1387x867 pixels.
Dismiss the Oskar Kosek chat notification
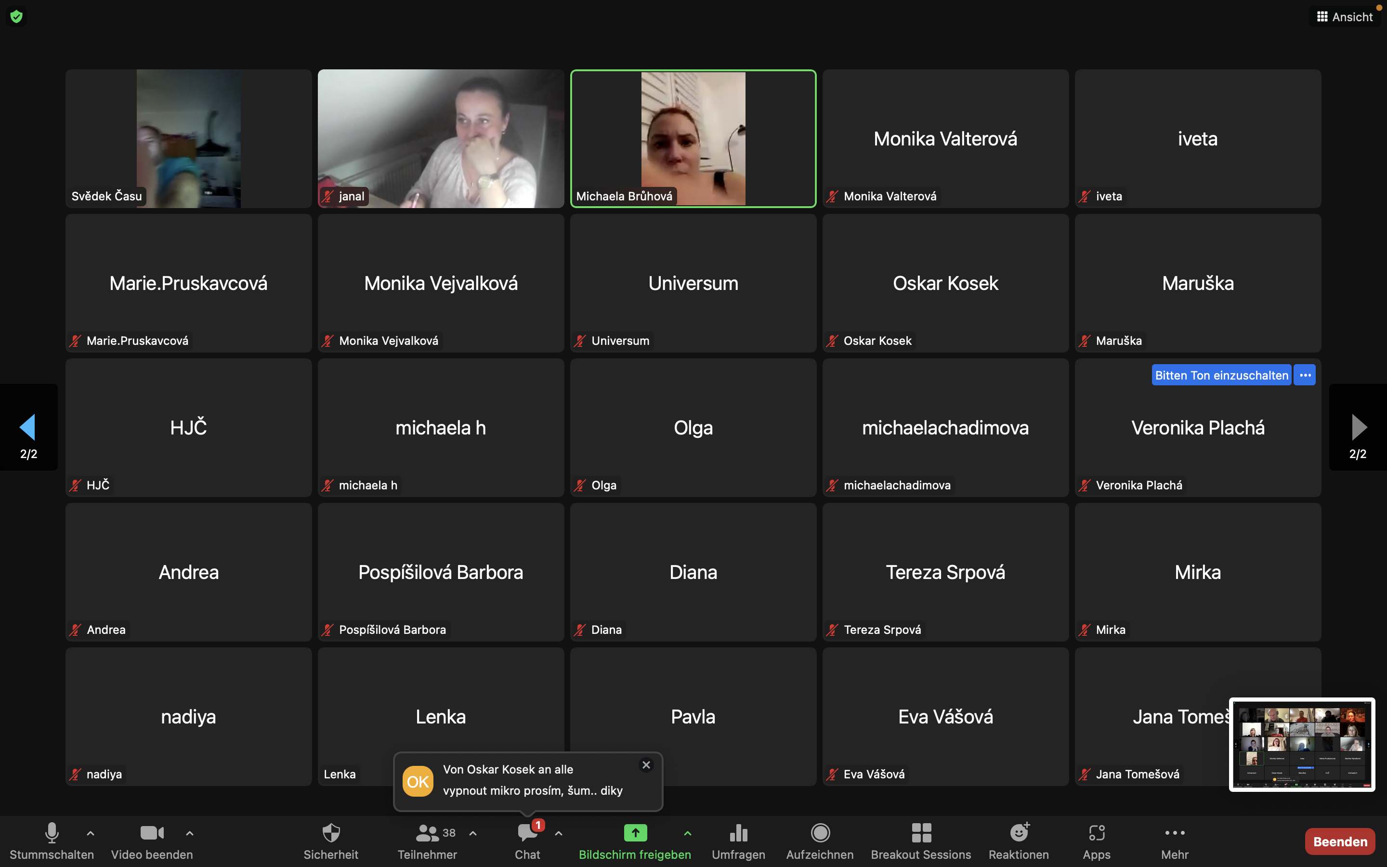[646, 765]
